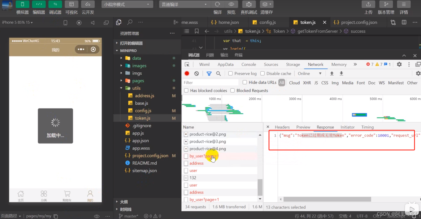Click the Upload (上传) toolbar icon

click(368, 4)
